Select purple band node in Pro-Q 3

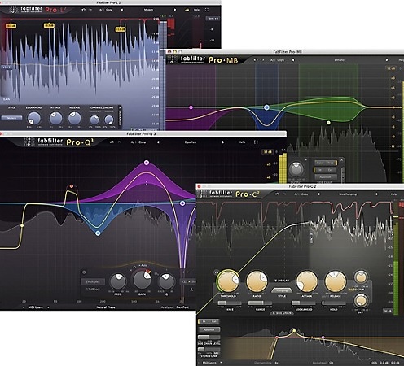(x=147, y=163)
